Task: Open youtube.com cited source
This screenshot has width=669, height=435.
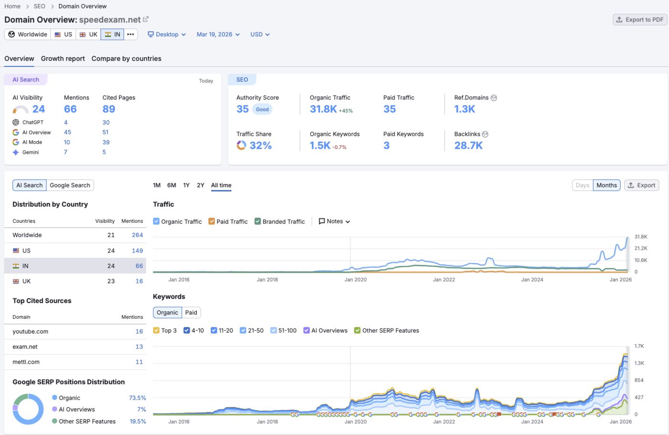Action: 30,331
